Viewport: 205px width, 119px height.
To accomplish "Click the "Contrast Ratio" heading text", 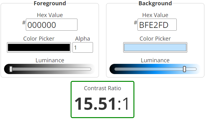I will [103, 88].
